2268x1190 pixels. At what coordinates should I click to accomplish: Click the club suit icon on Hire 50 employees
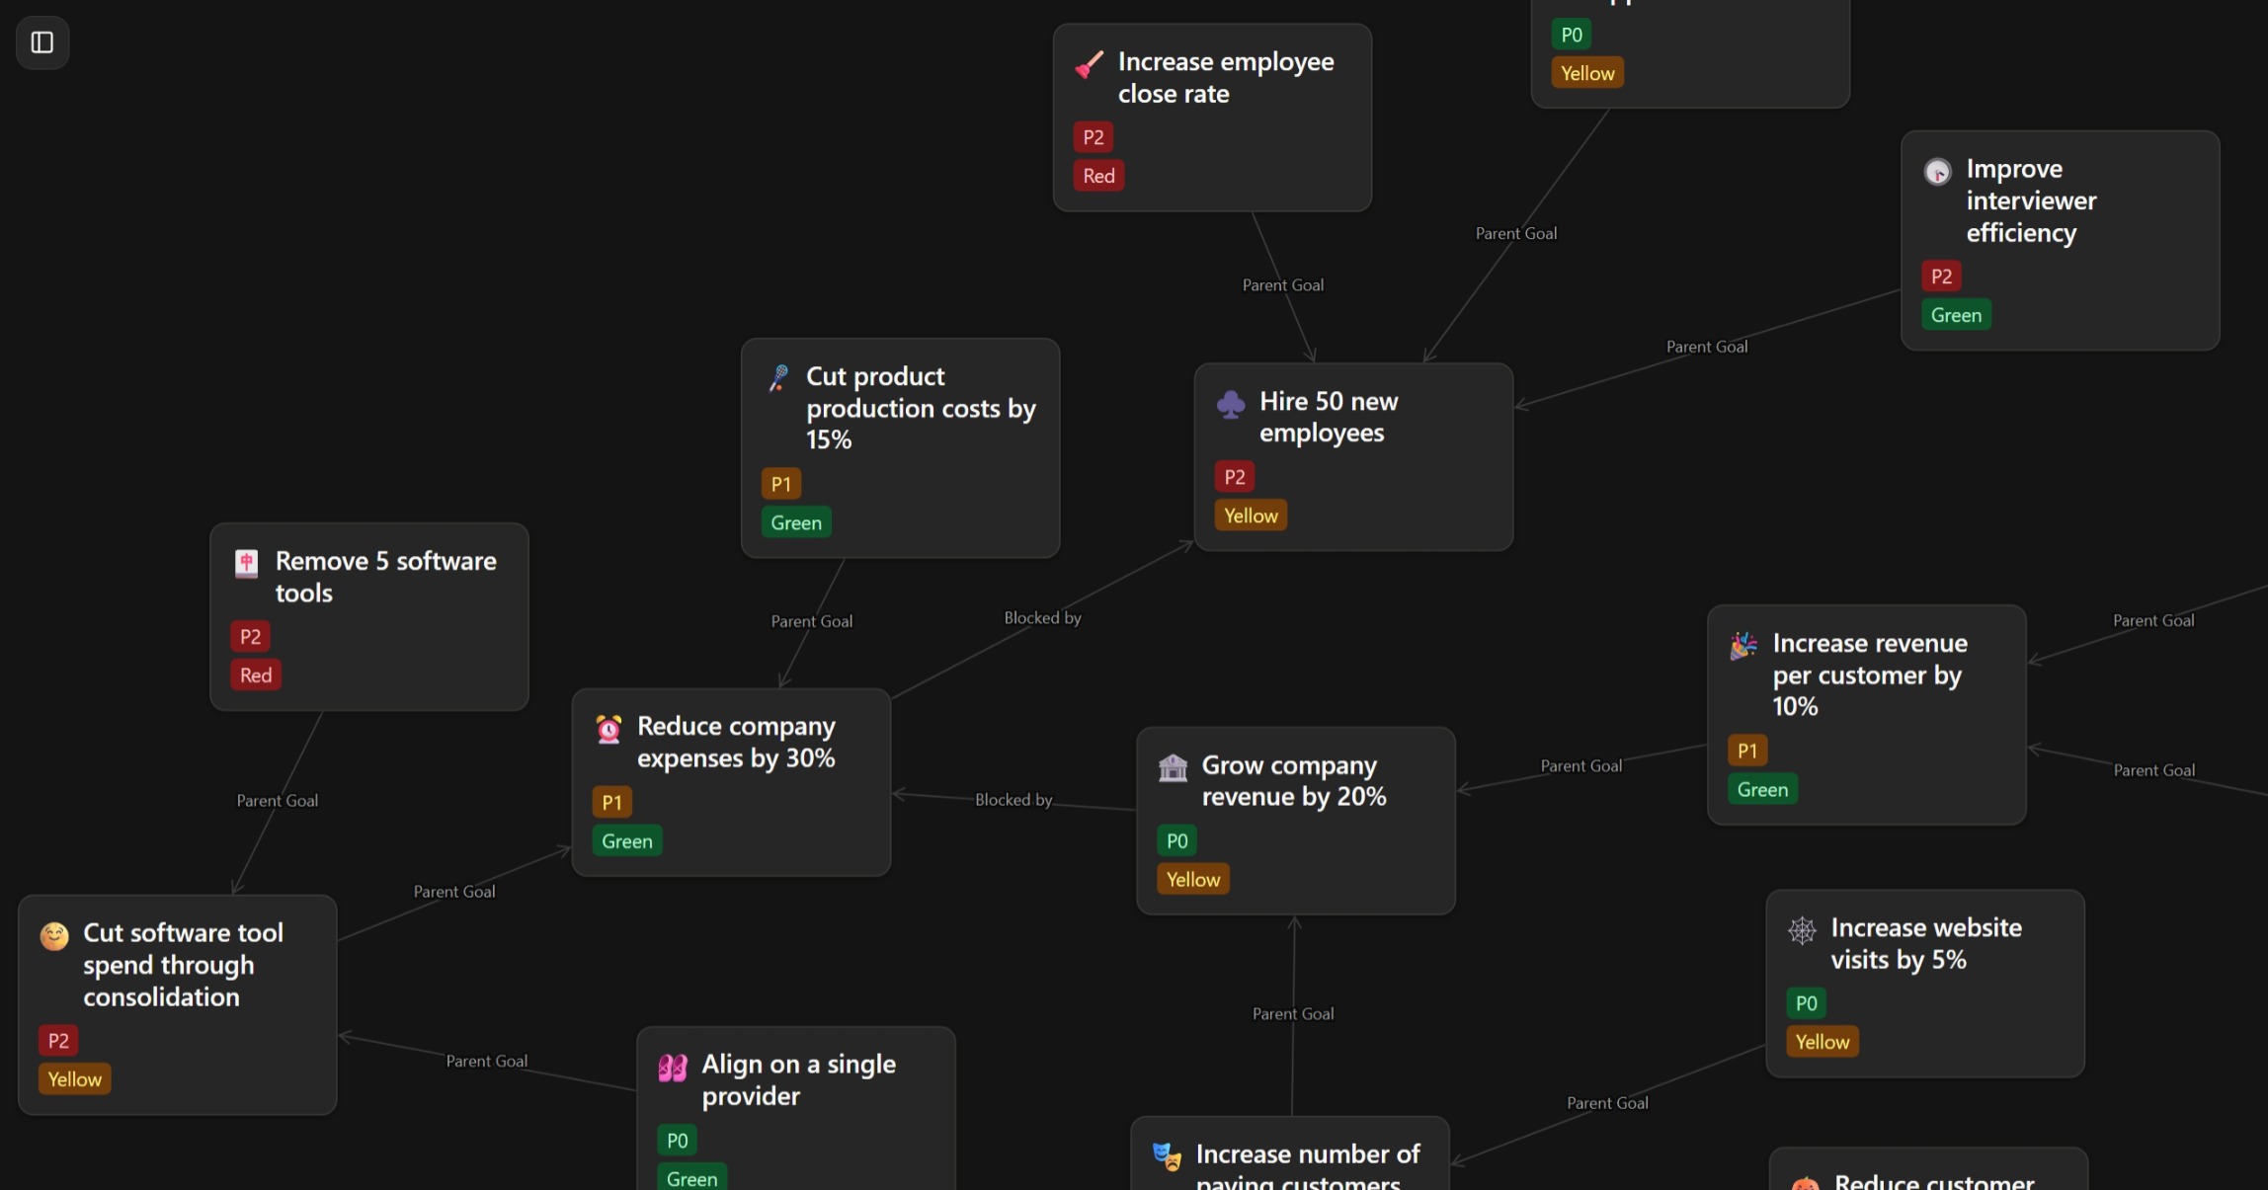click(x=1231, y=404)
